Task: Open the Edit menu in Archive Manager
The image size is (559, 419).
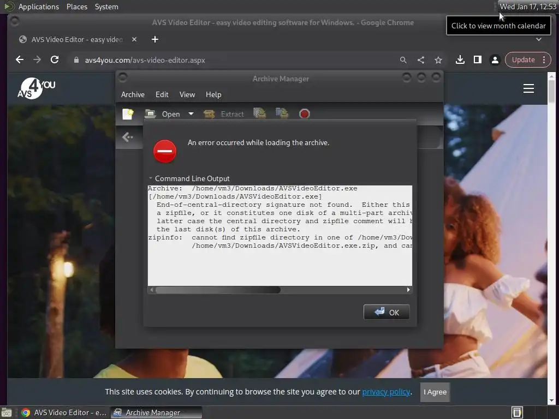Action: click(x=162, y=94)
